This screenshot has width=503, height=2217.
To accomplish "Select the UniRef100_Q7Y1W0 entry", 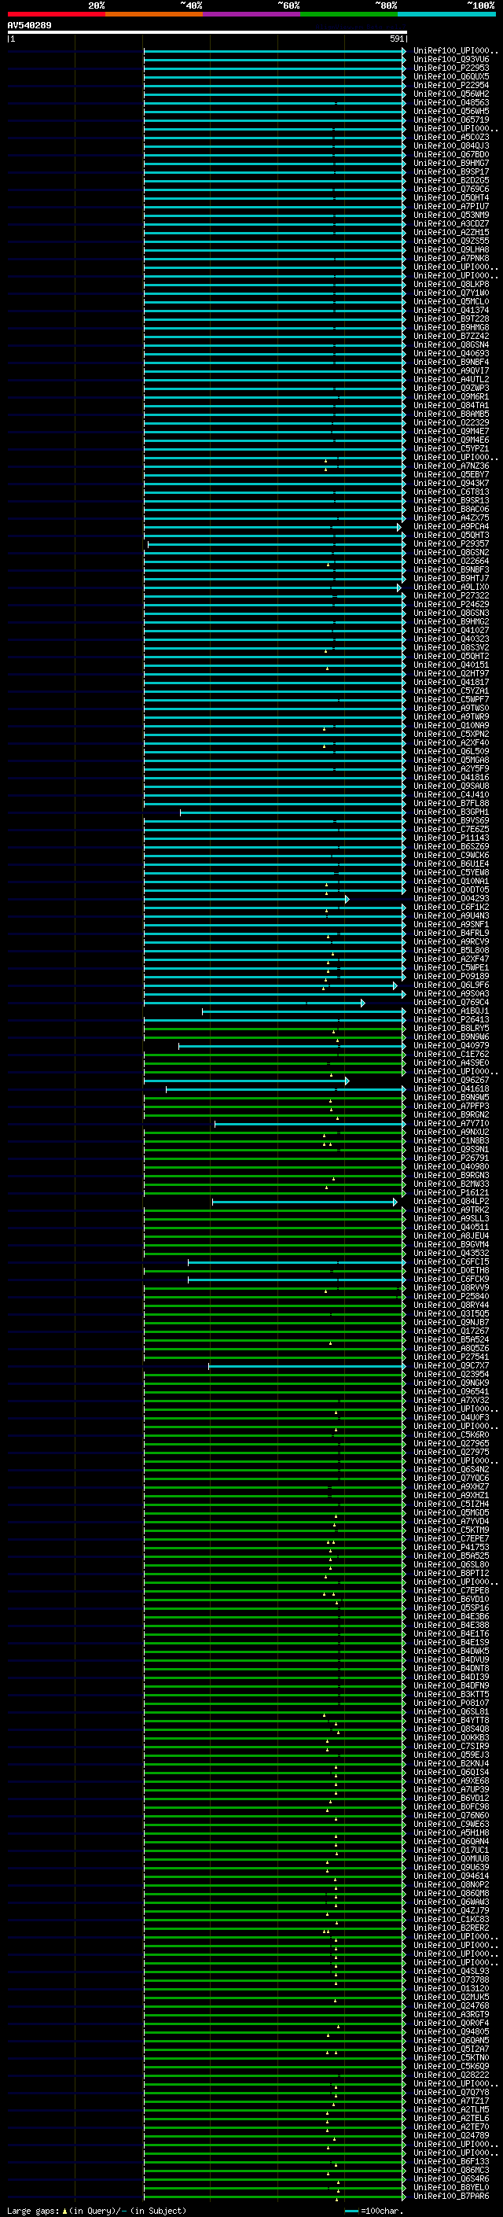I will pyautogui.click(x=451, y=293).
